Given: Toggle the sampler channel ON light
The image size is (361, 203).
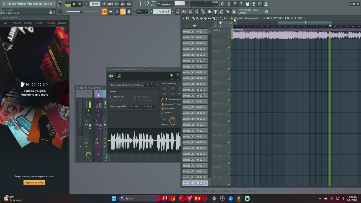Looking at the screenshot, I should click(x=171, y=76).
